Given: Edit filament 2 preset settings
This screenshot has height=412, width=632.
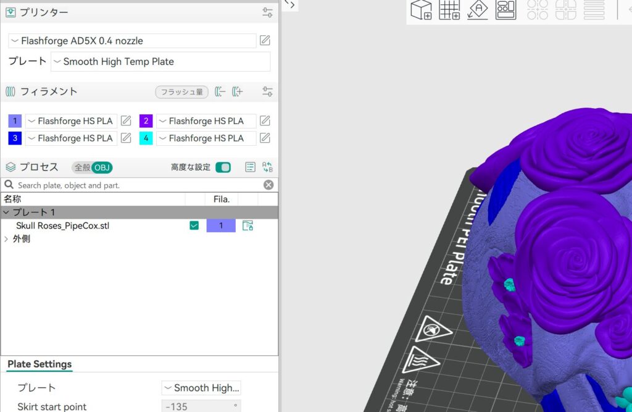Looking at the screenshot, I should point(265,121).
